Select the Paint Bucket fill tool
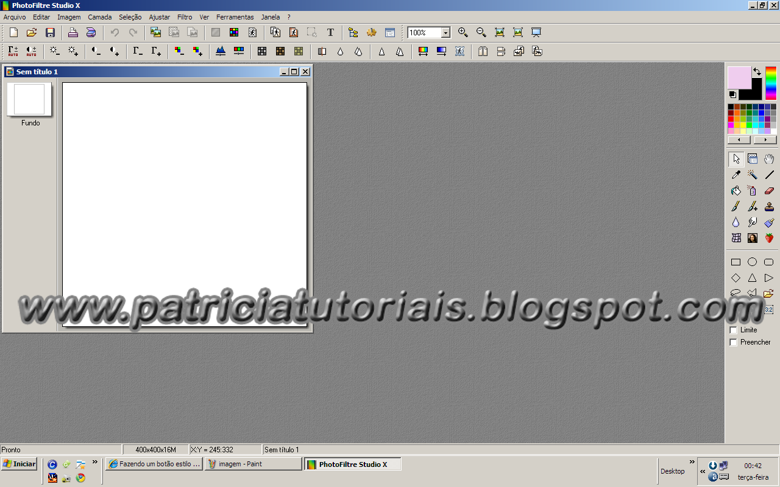The width and height of the screenshot is (780, 487). (736, 191)
